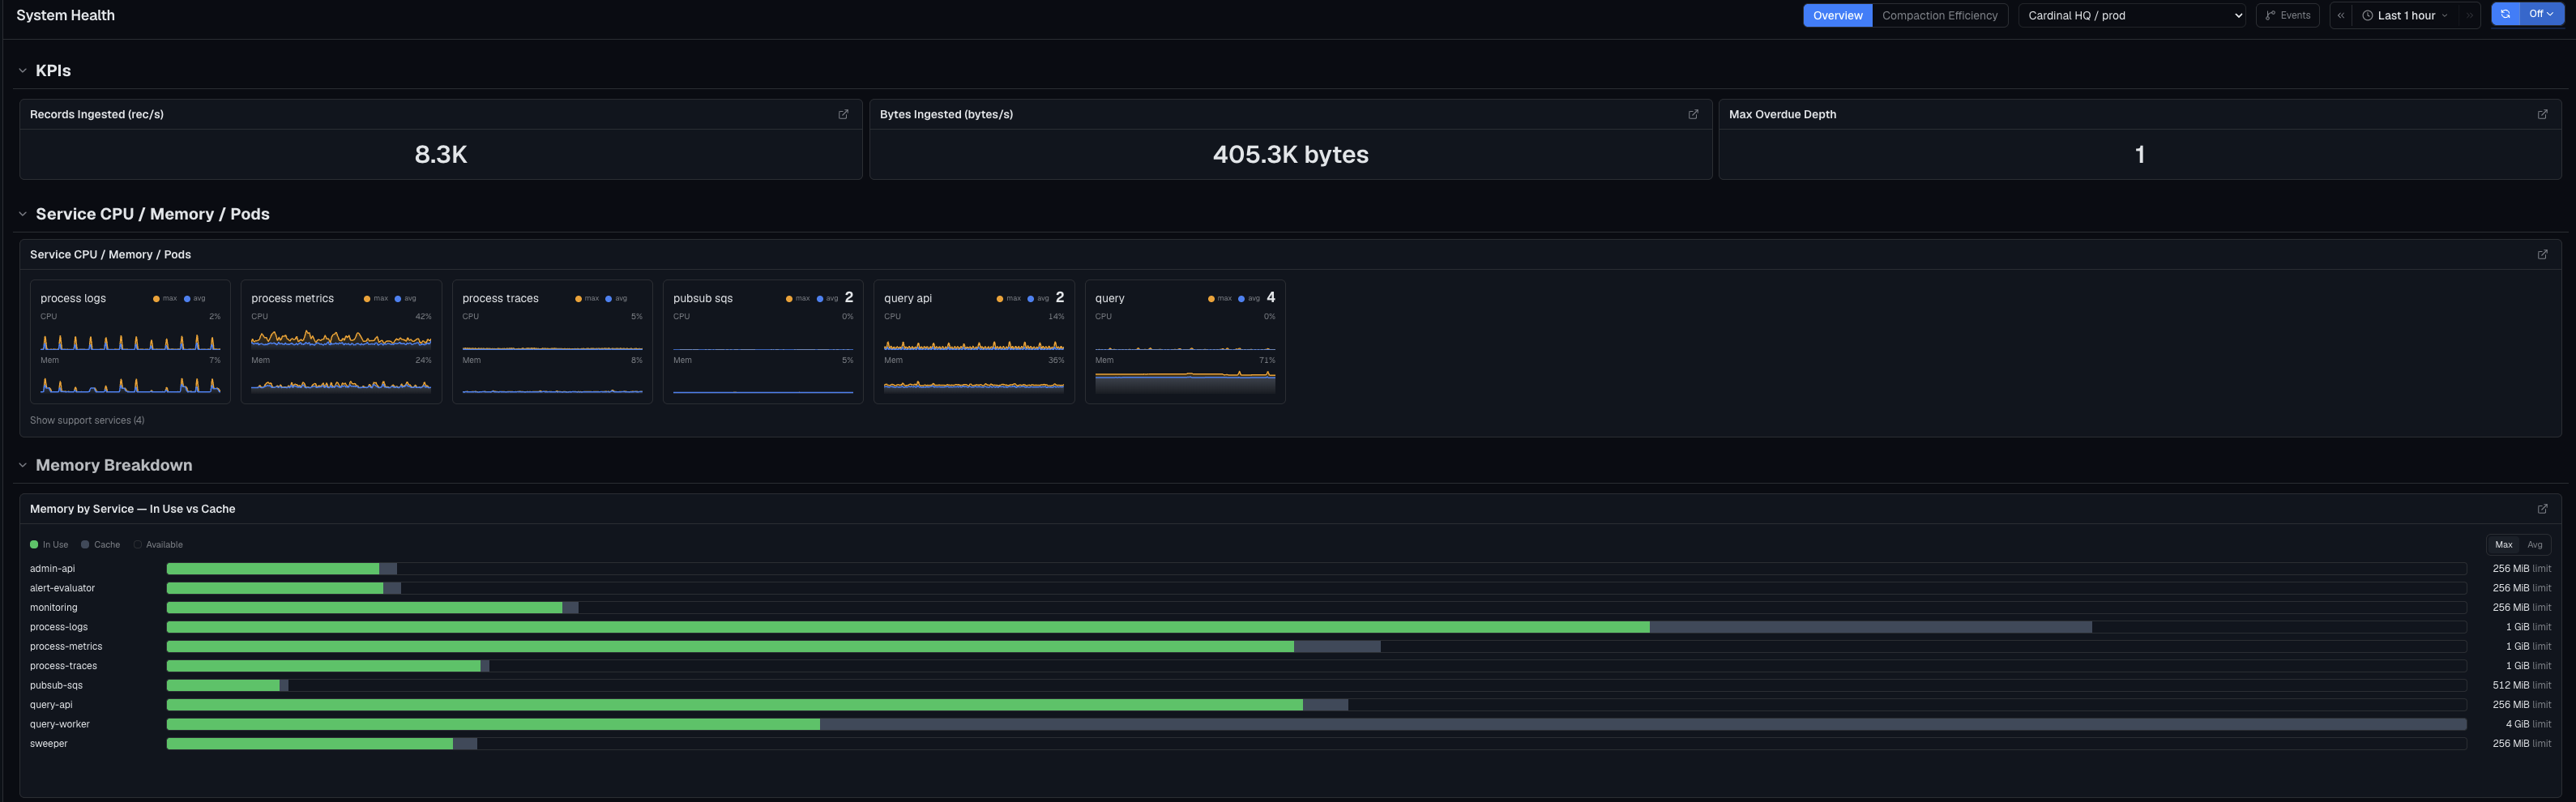Open the Last 1 hour time range dropdown
Viewport: 2576px width, 802px height.
point(2405,15)
